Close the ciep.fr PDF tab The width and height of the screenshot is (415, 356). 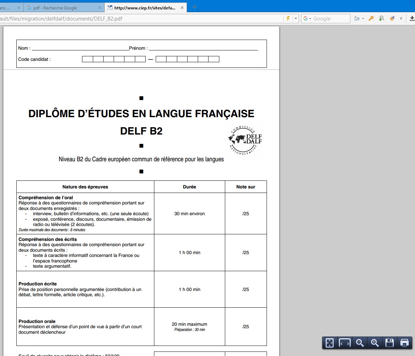(182, 8)
